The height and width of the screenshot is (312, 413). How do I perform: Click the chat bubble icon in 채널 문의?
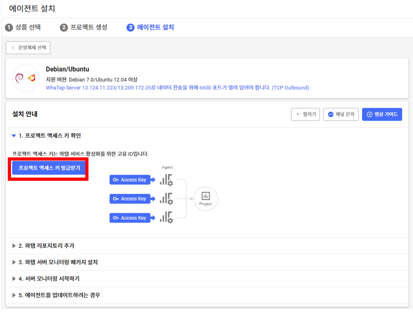(330, 114)
